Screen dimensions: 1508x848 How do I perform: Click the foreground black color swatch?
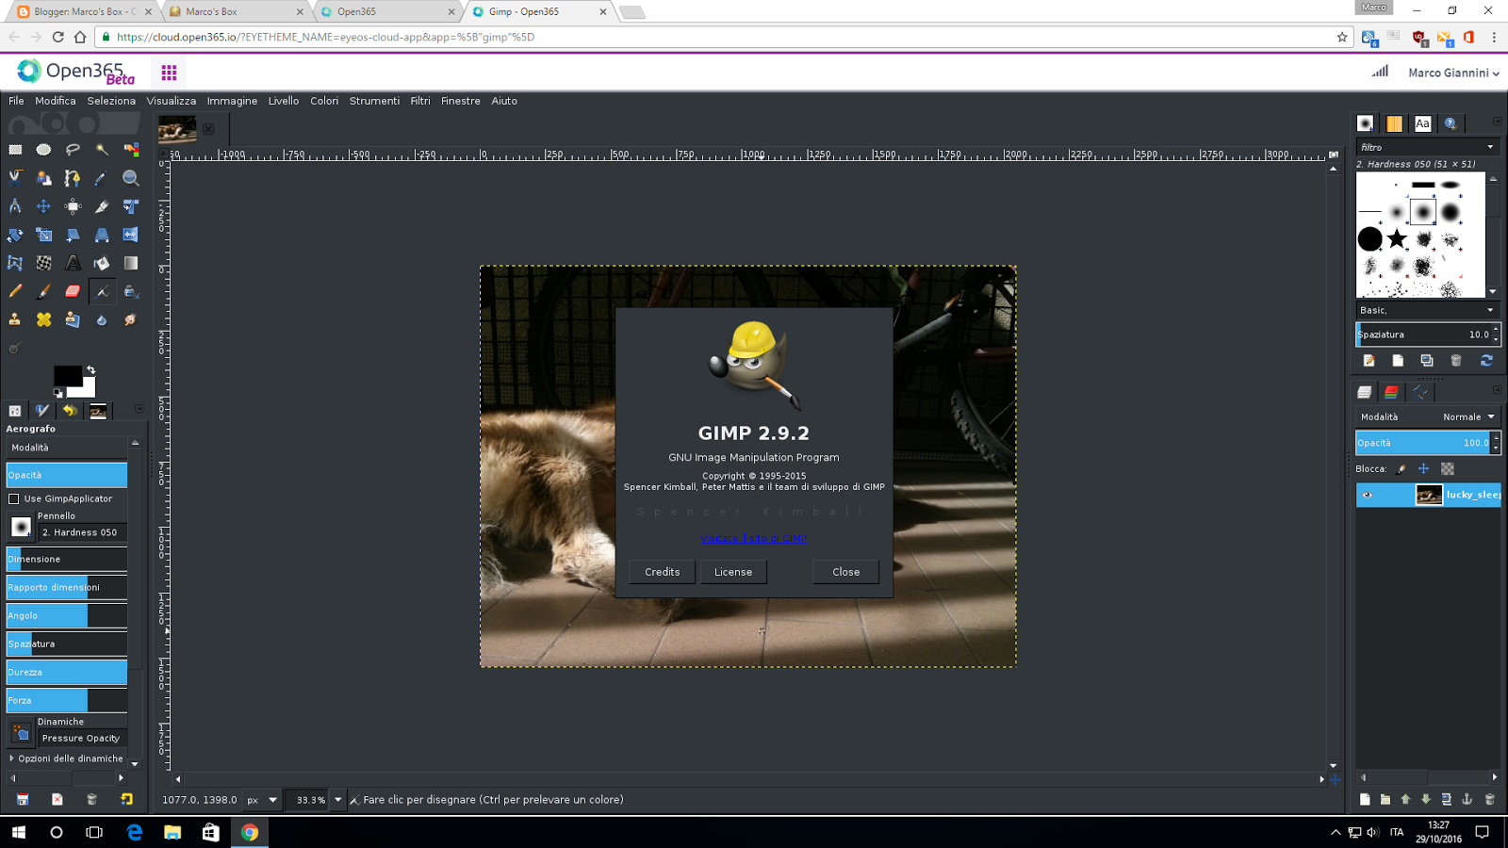coord(66,377)
